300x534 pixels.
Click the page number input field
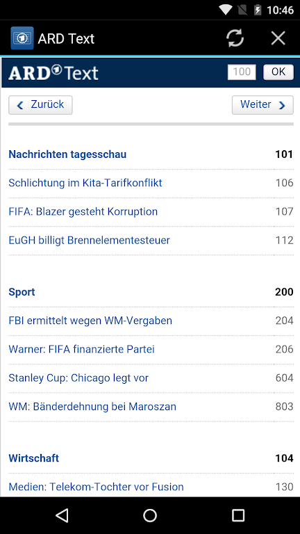[x=242, y=72]
